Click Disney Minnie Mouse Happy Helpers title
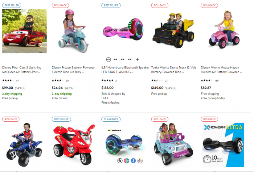 point(221,70)
